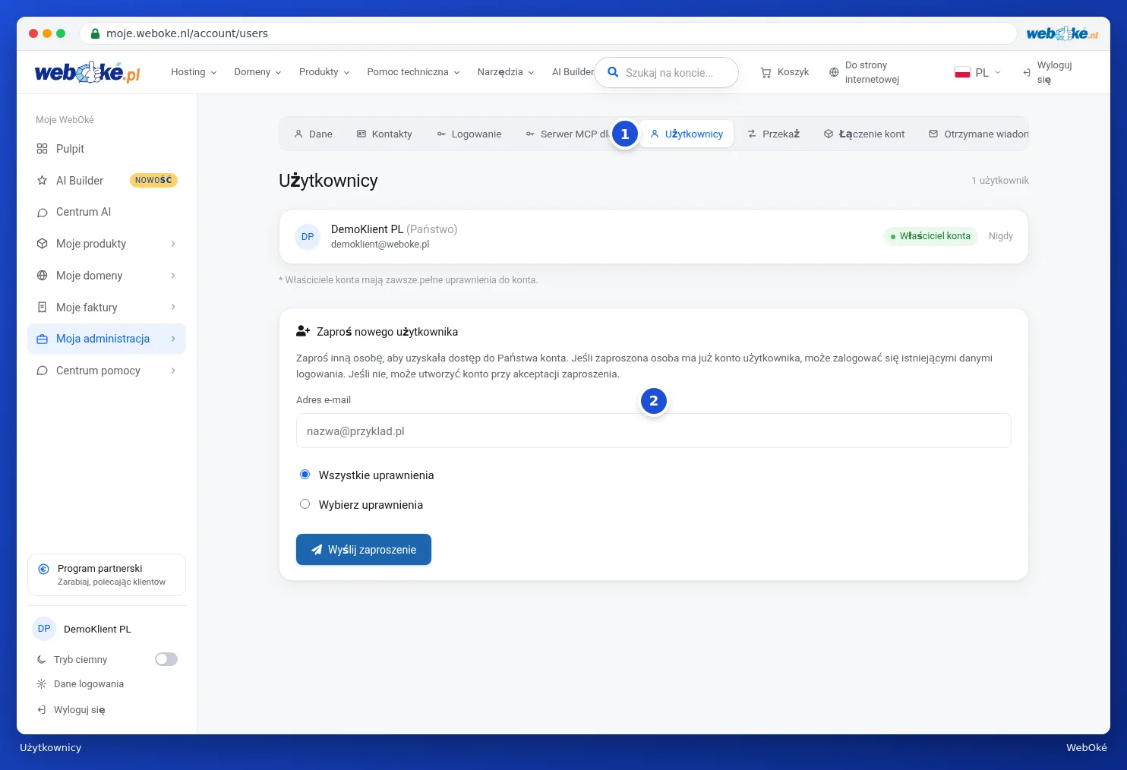Click the Centrum AI chat bubble icon
The width and height of the screenshot is (1127, 770).
coord(42,213)
